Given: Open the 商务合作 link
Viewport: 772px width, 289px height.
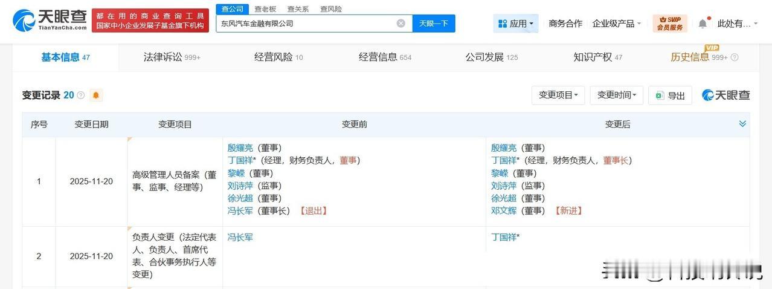Looking at the screenshot, I should point(565,24).
